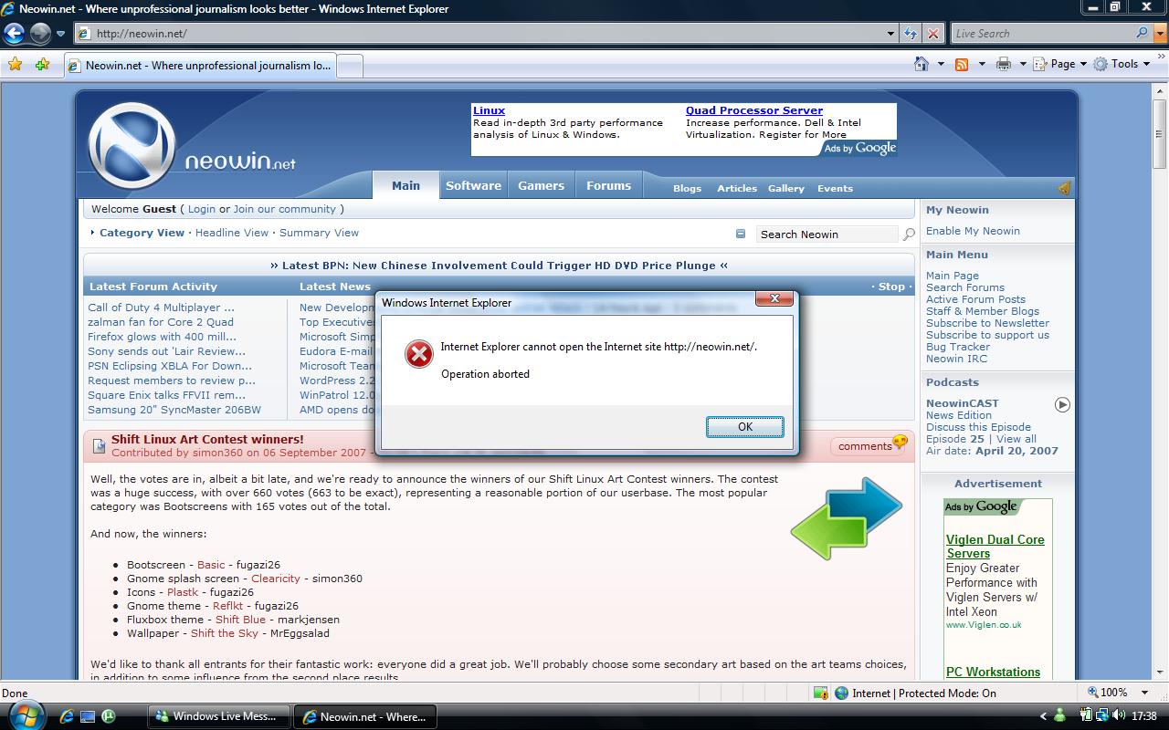Open the Bug Tracker link

(957, 347)
